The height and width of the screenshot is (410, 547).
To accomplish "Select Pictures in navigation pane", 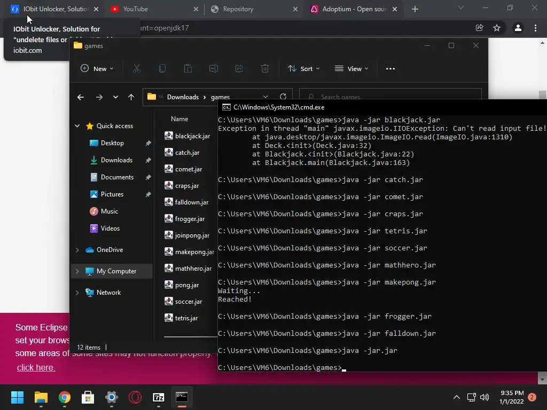I will point(112,194).
